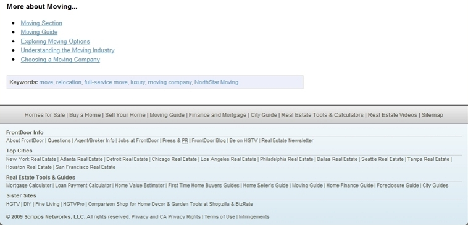Click Tampa Real Estate link
The height and width of the screenshot is (225, 468).
(428, 159)
